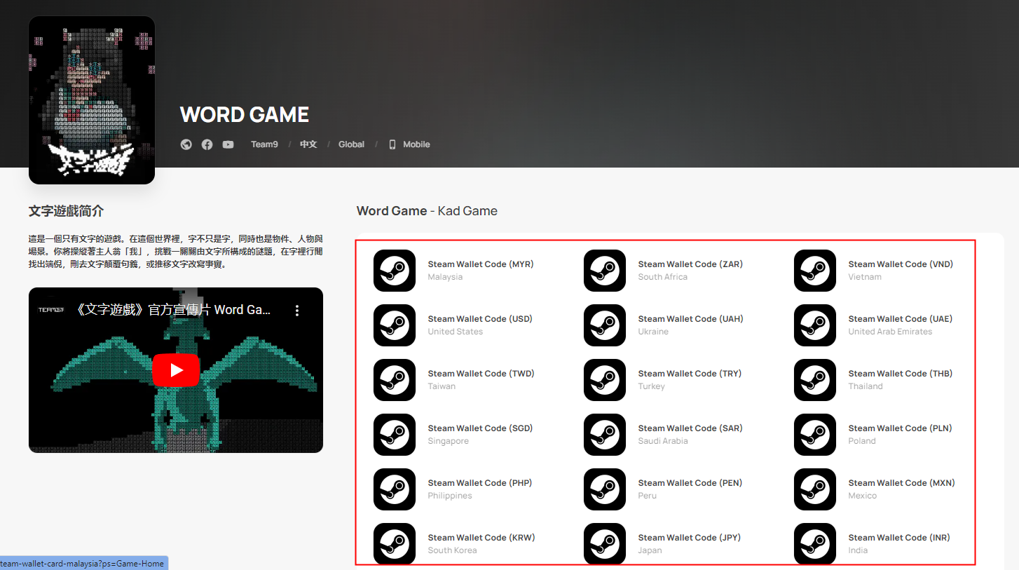1019x570 pixels.
Task: Click the WORD GAME page title
Action: (x=245, y=115)
